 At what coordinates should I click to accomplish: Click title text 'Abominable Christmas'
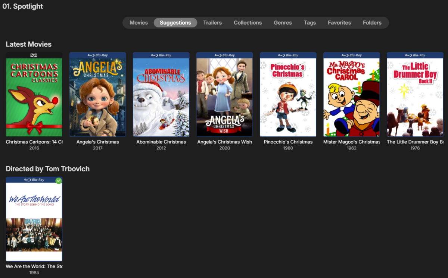161,142
